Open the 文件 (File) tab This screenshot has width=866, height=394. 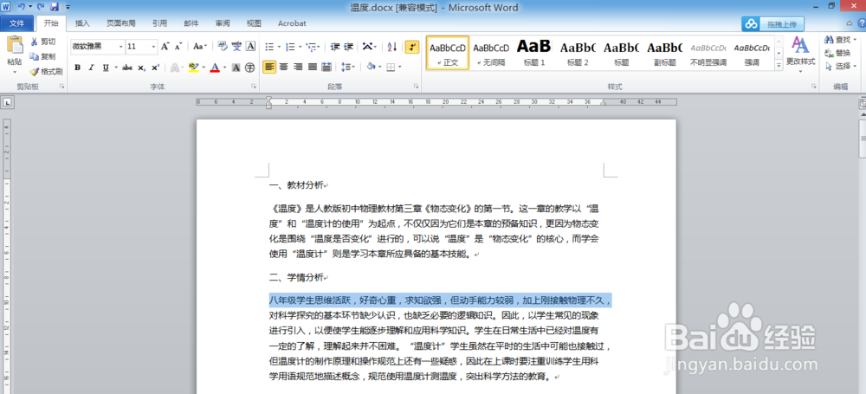[17, 23]
